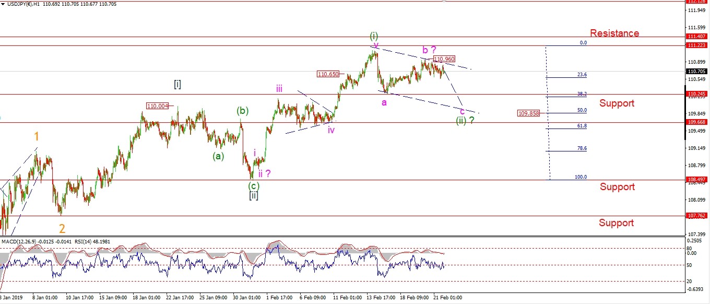Click the 100.0 Fibonacci level label
This screenshot has height=304, width=710.
(581, 177)
